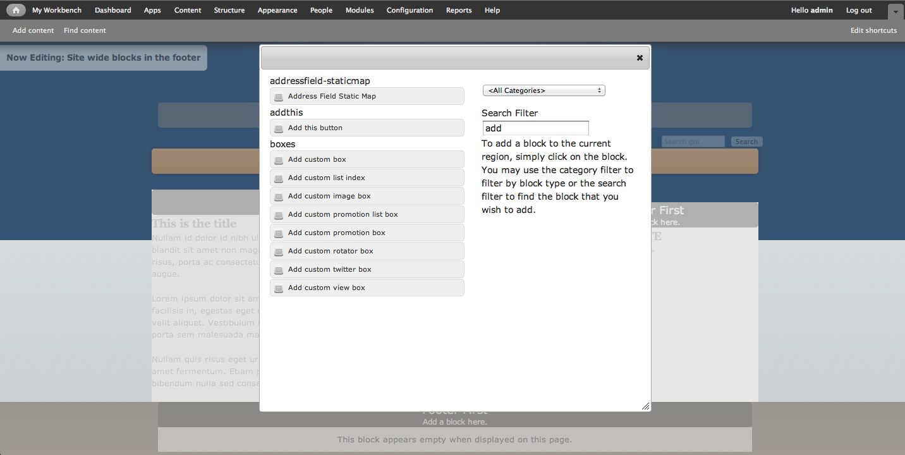
Task: Click the Add custom box block icon
Action: tap(279, 159)
